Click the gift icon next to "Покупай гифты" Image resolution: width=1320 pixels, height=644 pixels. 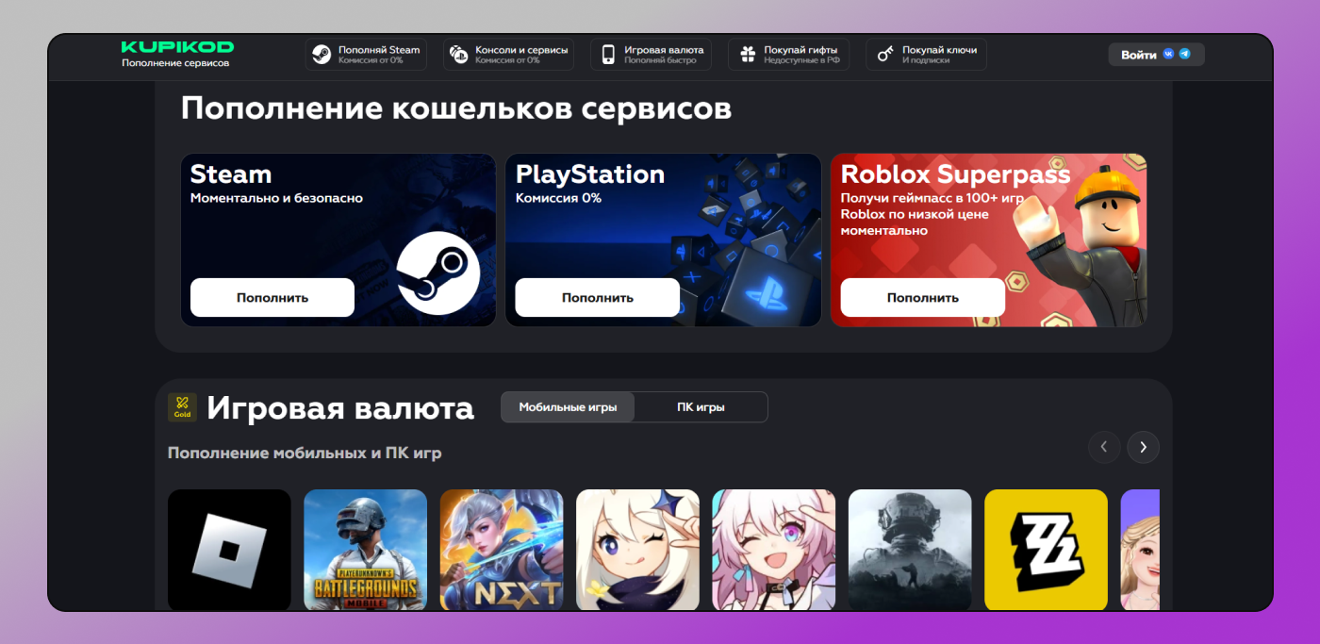(746, 54)
